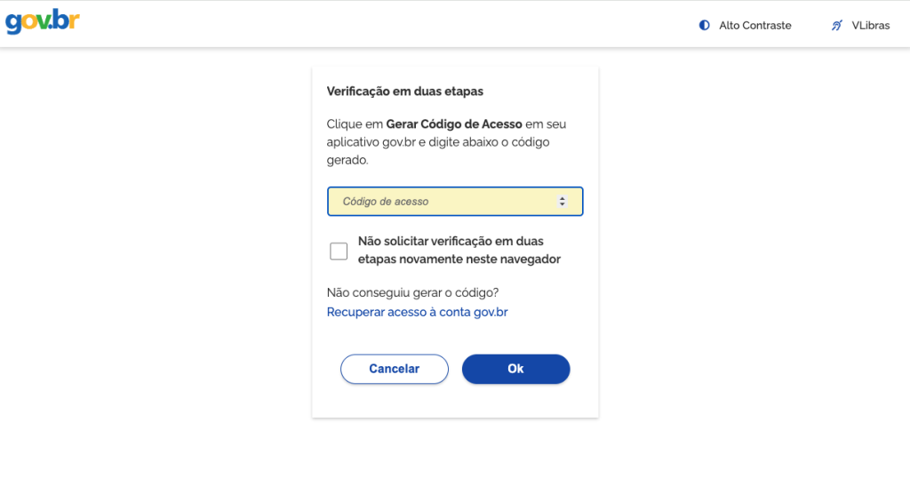Click the gov.br logo
The height and width of the screenshot is (478, 910).
coord(43,22)
